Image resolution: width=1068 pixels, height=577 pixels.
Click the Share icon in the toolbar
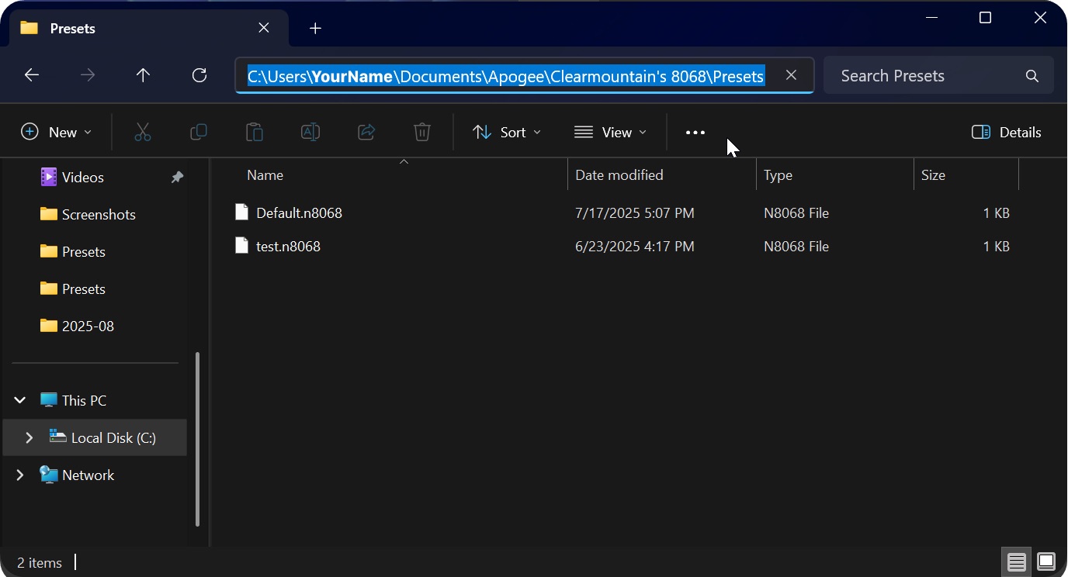click(x=366, y=133)
